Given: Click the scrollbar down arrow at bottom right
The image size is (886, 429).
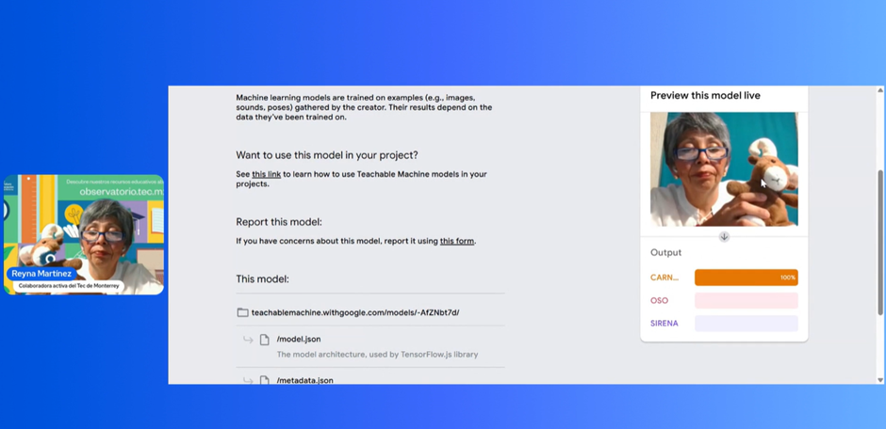Looking at the screenshot, I should (880, 379).
